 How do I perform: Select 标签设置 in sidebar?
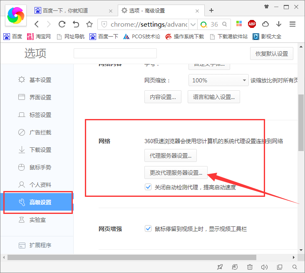(37, 115)
